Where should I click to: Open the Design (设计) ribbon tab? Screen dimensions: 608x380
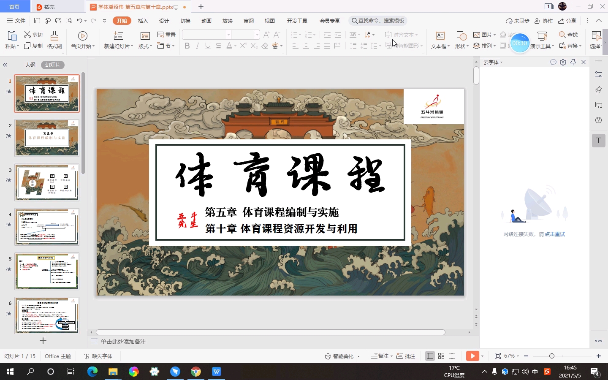coord(164,21)
